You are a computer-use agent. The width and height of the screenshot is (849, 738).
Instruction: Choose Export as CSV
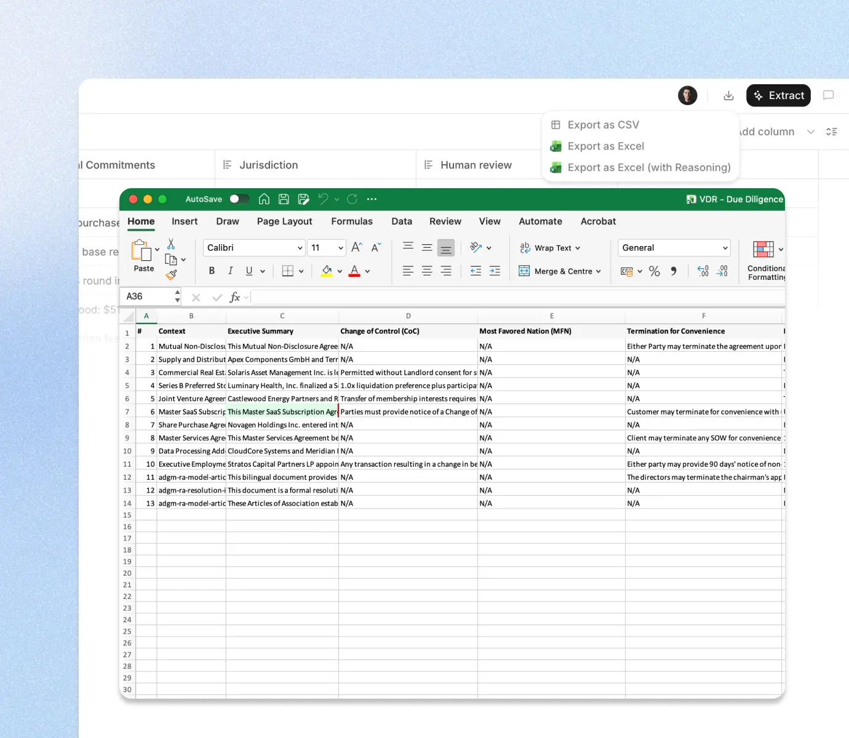[640, 125]
